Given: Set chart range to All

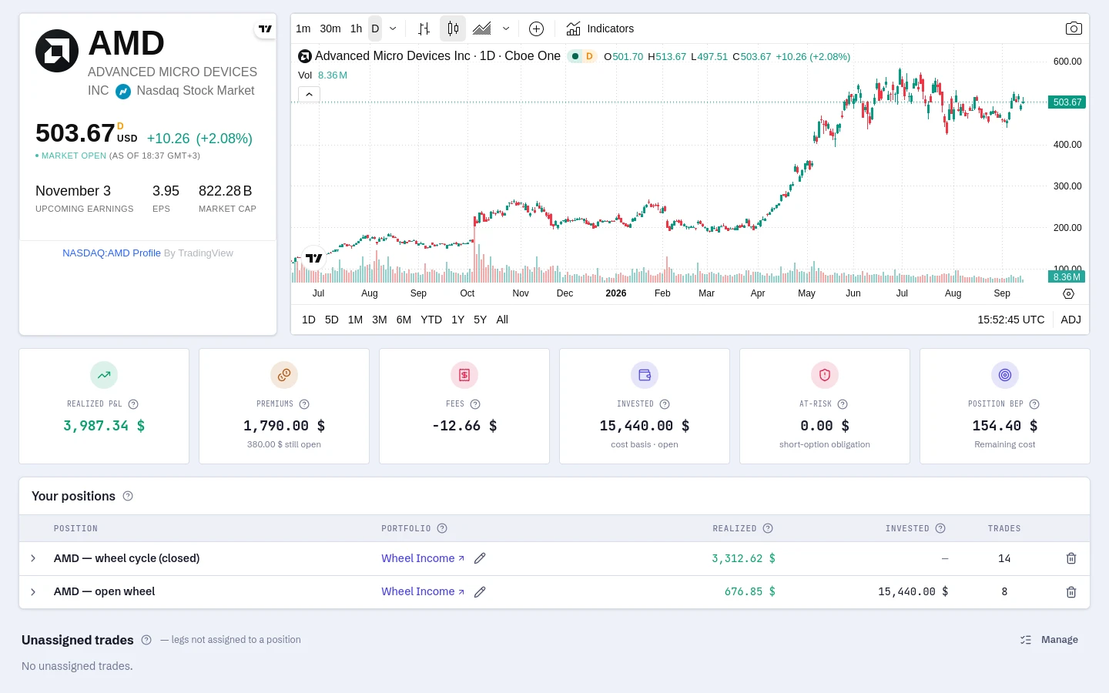Looking at the screenshot, I should 502,320.
